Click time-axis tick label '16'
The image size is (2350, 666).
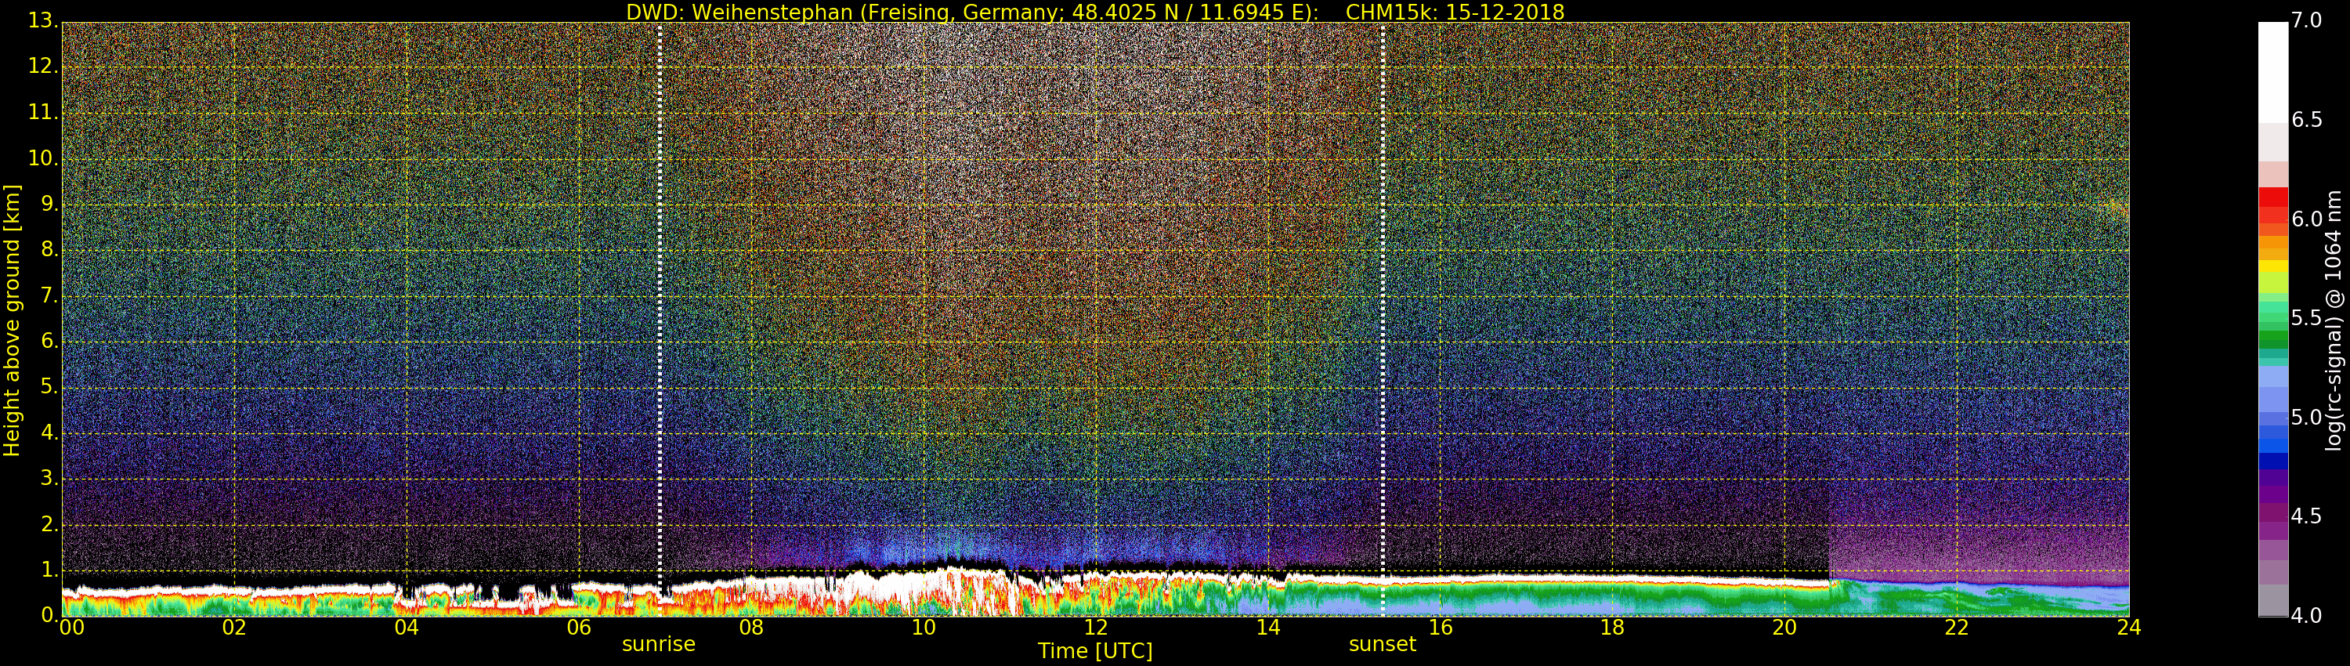coord(1441,628)
